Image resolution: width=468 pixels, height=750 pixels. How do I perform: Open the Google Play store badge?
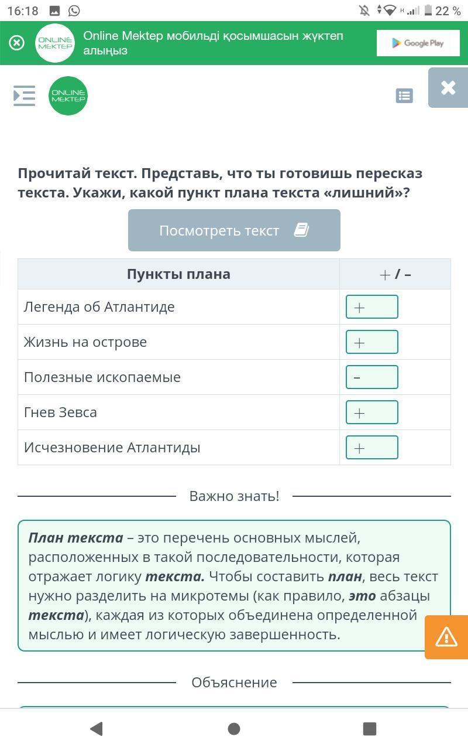click(418, 43)
